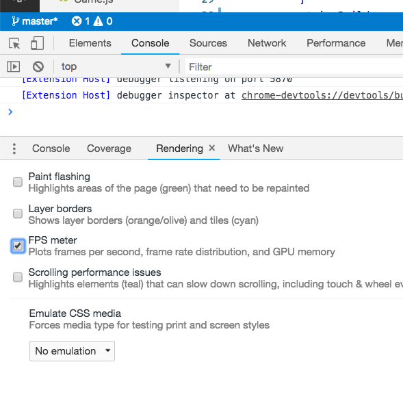Click the warnings triangle icon in status bar
Screen dimensions: 403x412
[x=98, y=21]
